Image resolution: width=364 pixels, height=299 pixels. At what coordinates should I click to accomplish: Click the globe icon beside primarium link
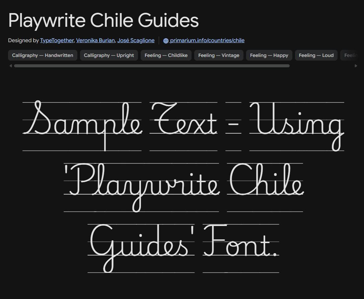tap(166, 41)
